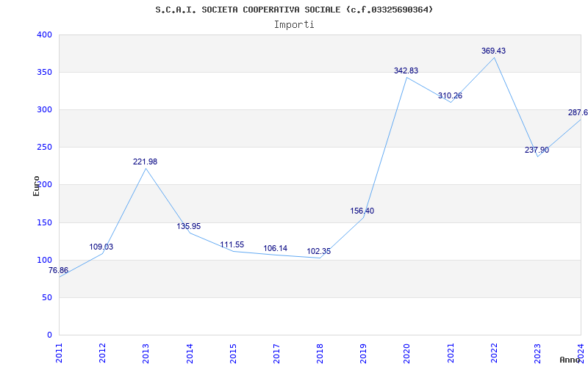Select the 237.90 data label
Screen dimensions: 588x367
point(537,150)
